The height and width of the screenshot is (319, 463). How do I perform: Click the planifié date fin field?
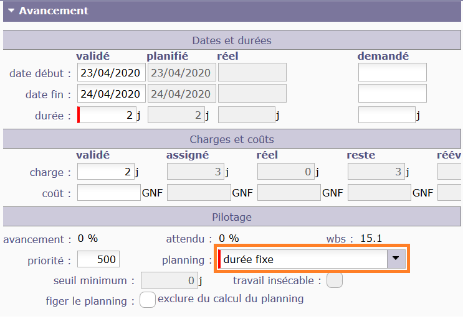pos(181,94)
